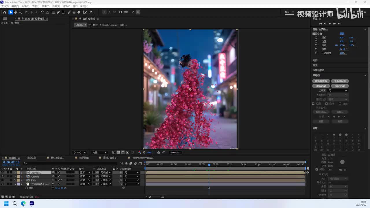Select the Zoom magnifier tool
This screenshot has height=208, width=370.
pos(21,12)
